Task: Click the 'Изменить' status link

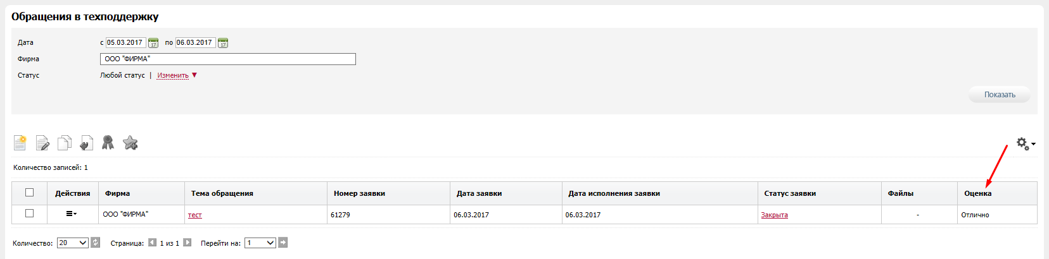Action: point(173,76)
